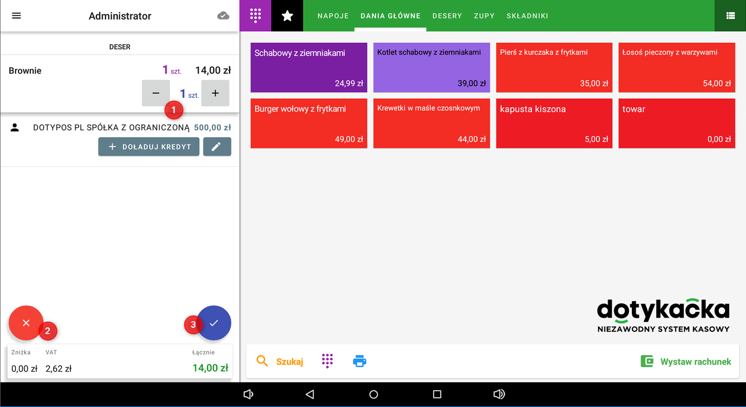The width and height of the screenshot is (746, 407).
Task: Open the hamburger menu beside Administrator
Action: pos(16,15)
